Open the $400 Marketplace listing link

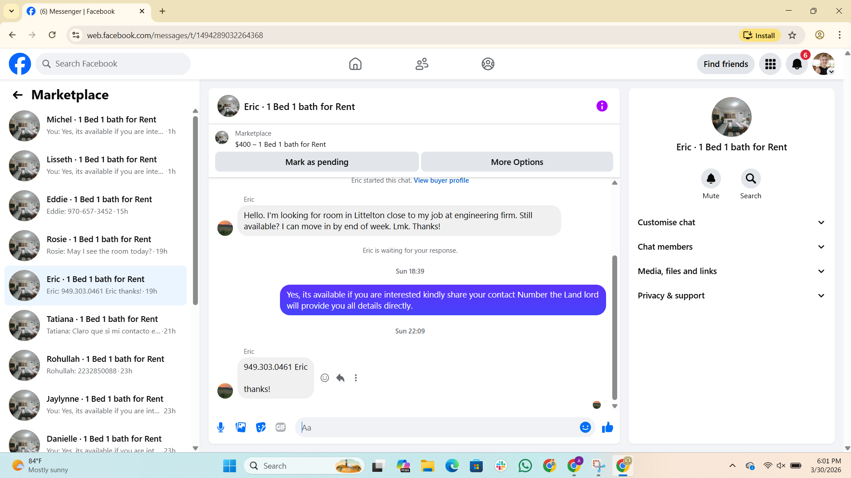(280, 145)
